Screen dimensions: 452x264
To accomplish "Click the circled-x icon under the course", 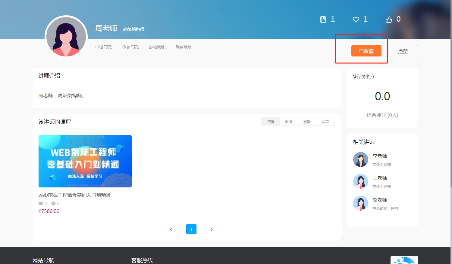I will (x=53, y=204).
